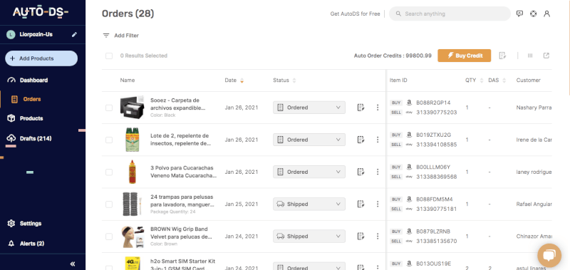Open status dropdown for 3 Polvo order
This screenshot has width=570, height=270.
coord(309,172)
